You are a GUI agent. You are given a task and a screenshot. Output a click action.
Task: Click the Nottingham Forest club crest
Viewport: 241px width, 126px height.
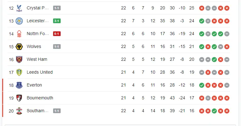(19, 34)
